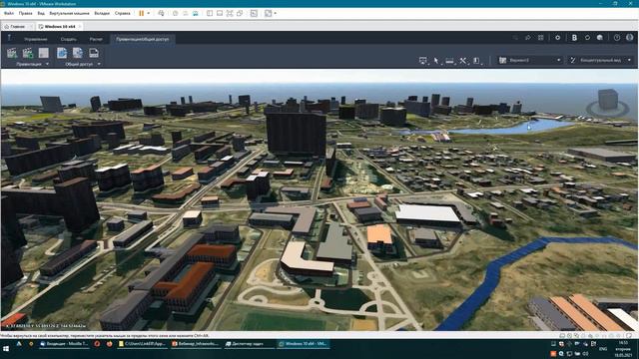Open the Windows 10 x64 VMware taskbar item
The width and height of the screenshot is (639, 359).
point(303,344)
